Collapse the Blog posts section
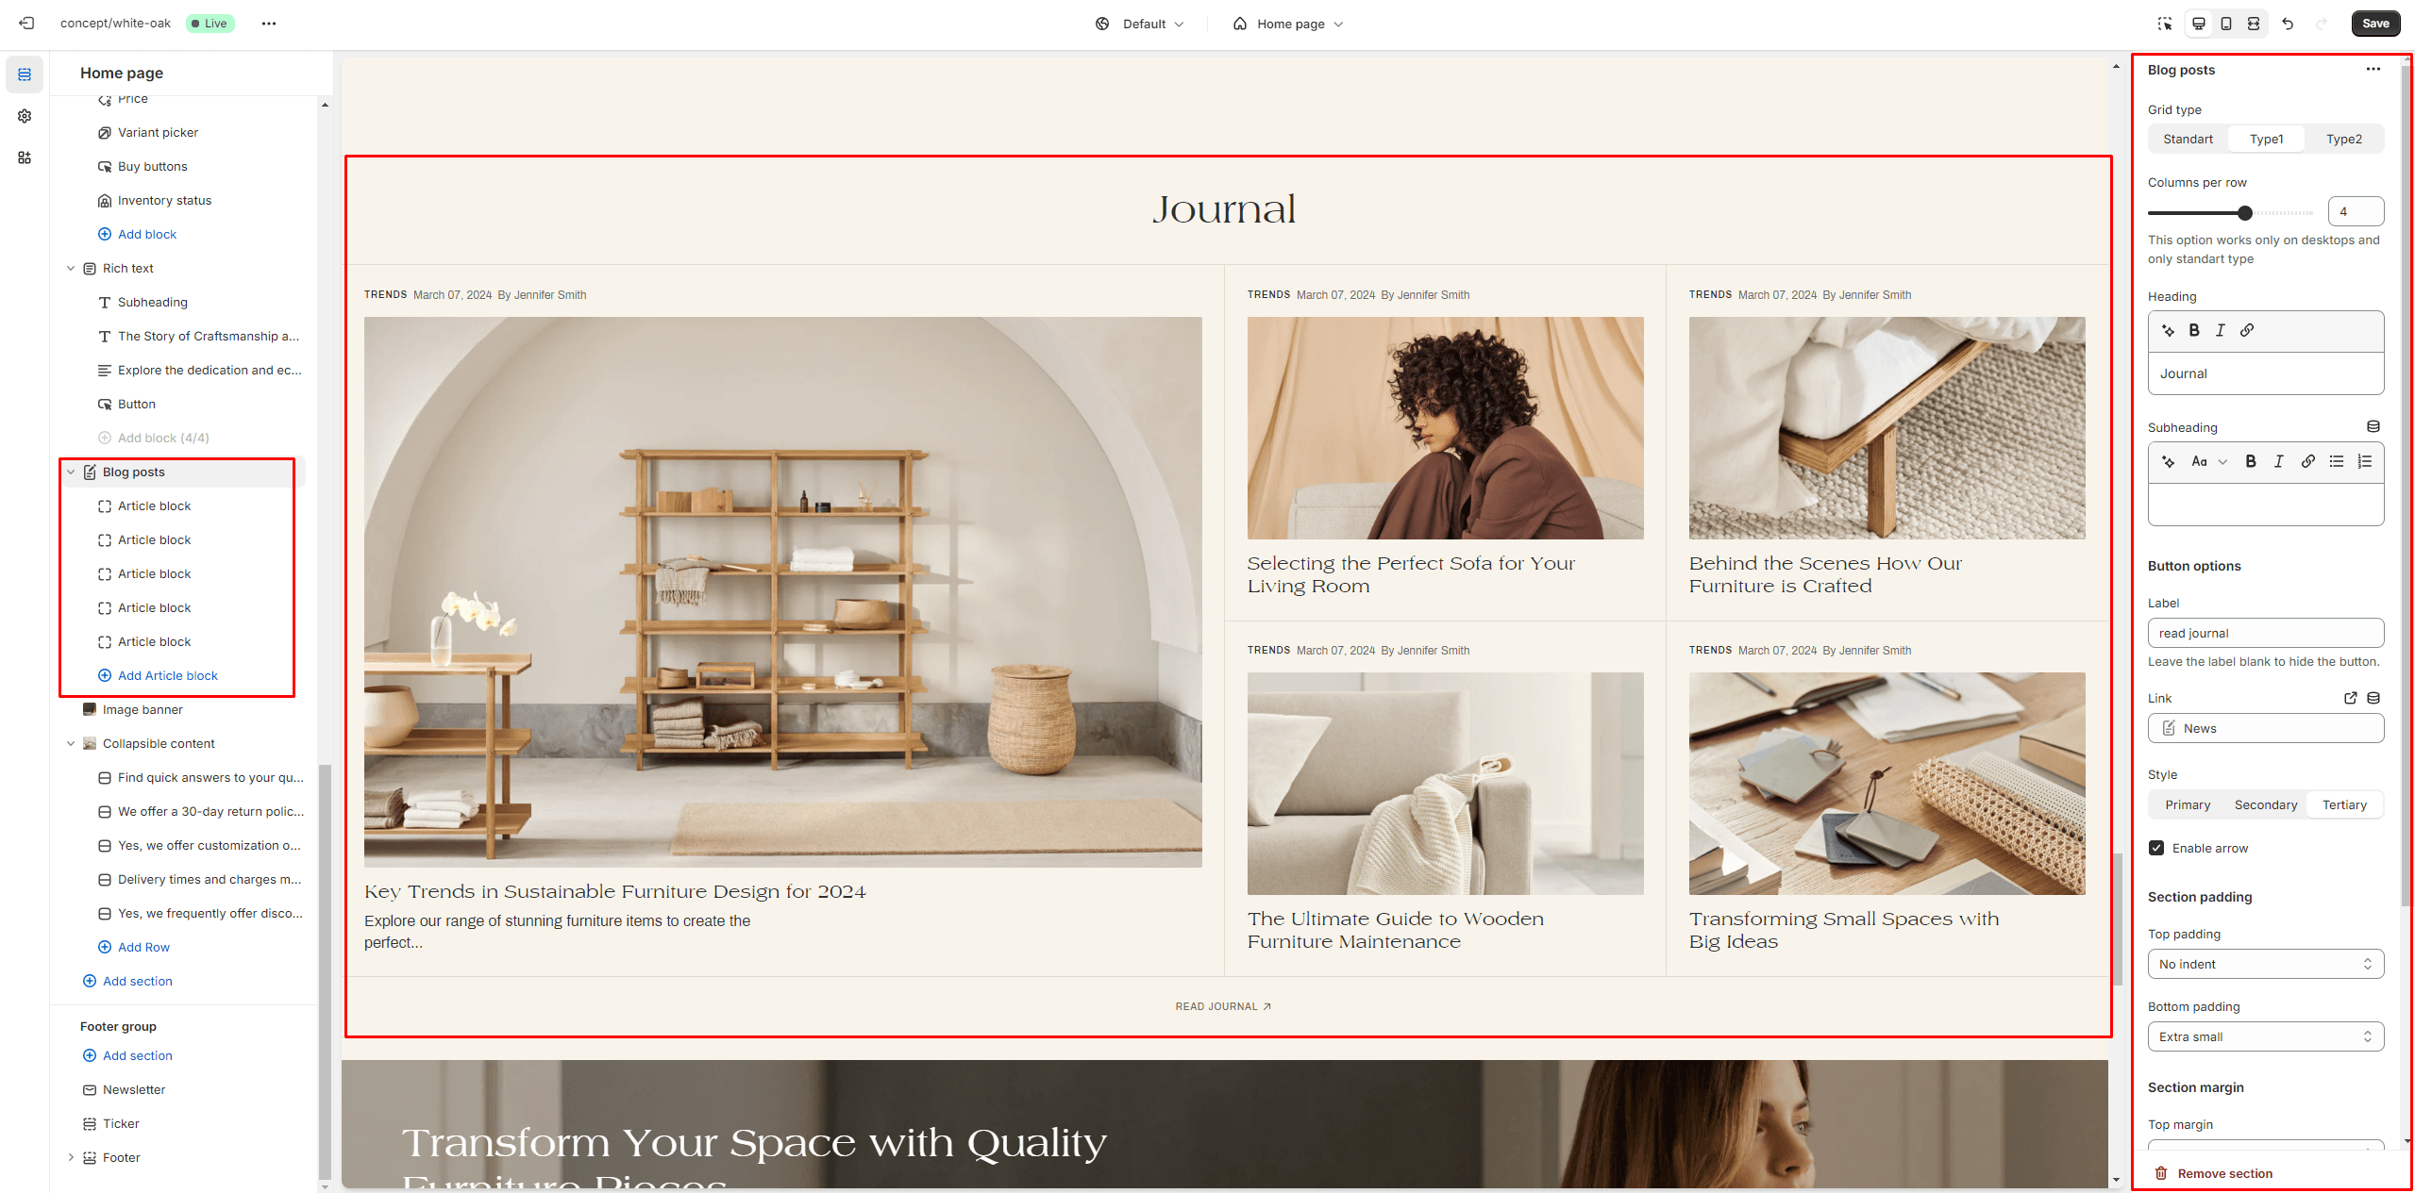The width and height of the screenshot is (2415, 1193). coord(71,472)
